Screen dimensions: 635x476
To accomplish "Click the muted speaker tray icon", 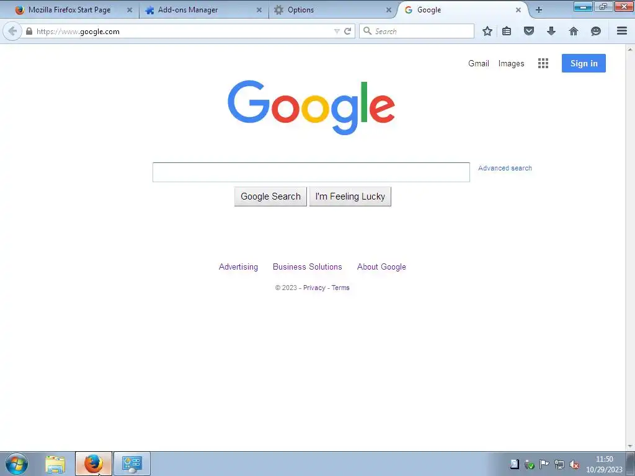I will tap(574, 464).
